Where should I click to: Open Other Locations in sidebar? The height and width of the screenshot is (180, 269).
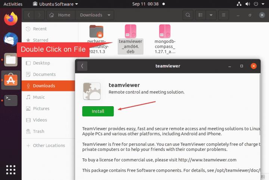click(49, 145)
